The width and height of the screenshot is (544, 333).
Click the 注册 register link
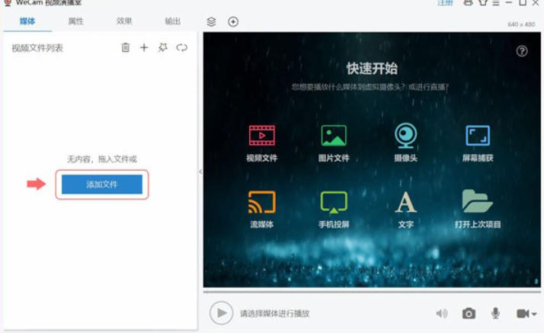[445, 3]
